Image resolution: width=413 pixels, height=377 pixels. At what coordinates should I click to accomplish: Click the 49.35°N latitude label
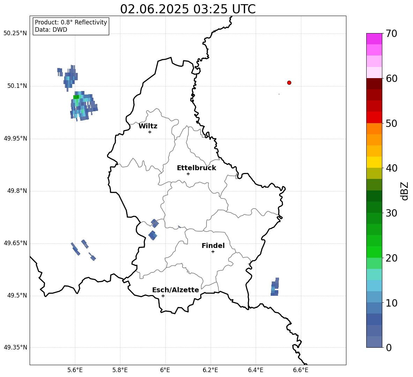point(15,347)
